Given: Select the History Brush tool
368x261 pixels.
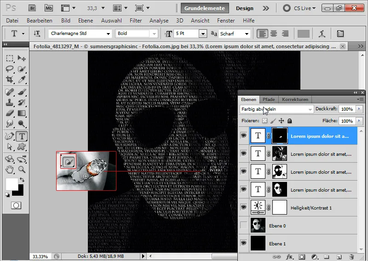Looking at the screenshot, I should pos(22,102).
